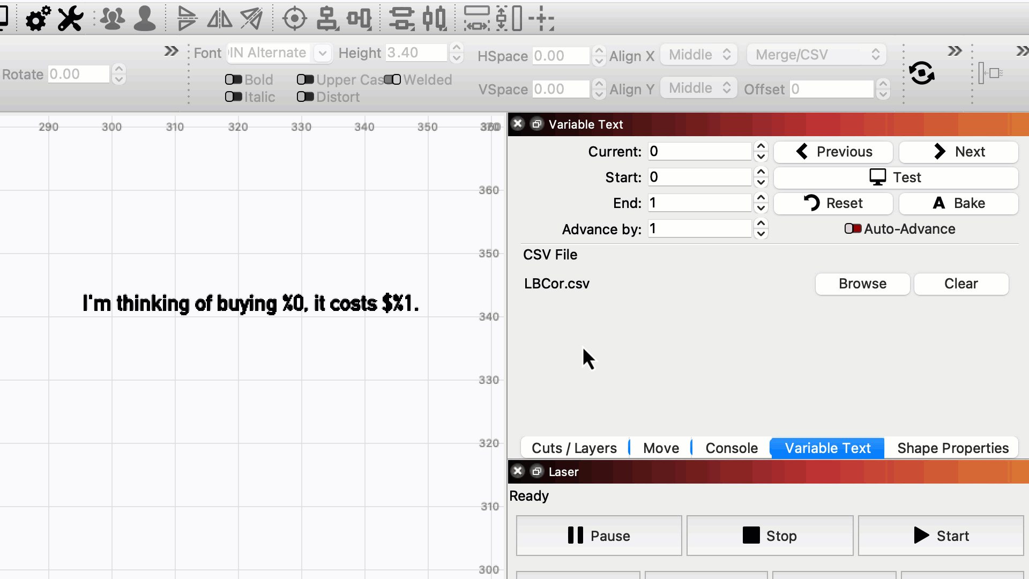
Task: Flip selection vertically icon
Action: (x=187, y=19)
